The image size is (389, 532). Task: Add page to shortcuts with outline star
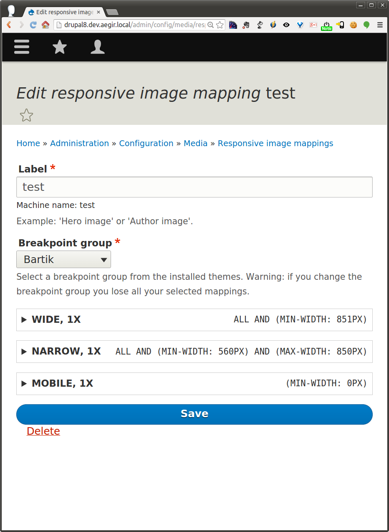[x=26, y=115]
